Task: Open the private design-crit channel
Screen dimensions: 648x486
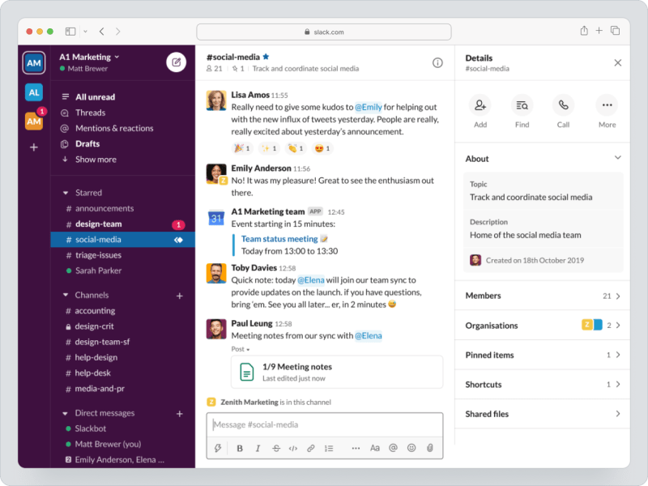Action: (x=123, y=326)
